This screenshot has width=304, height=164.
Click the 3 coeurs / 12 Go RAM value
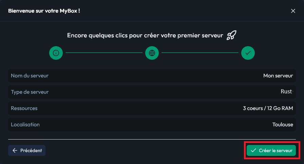(268, 108)
